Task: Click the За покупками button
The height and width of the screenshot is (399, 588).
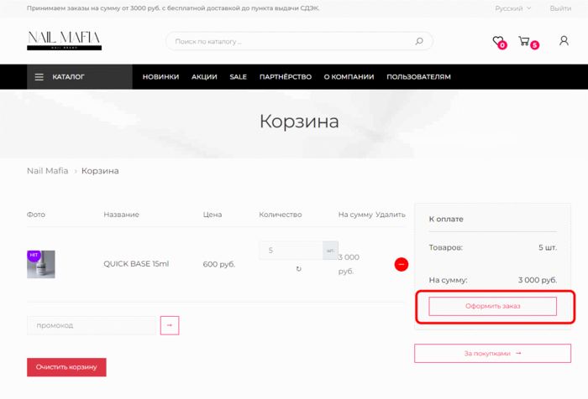Action: coord(492,354)
